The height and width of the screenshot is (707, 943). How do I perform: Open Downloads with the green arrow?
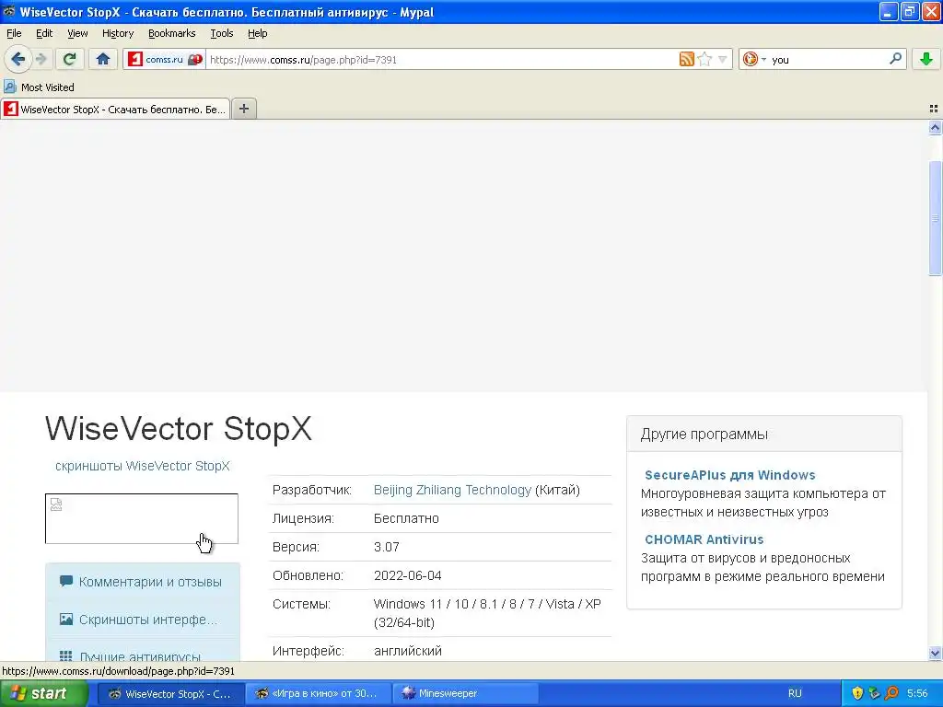pyautogui.click(x=926, y=59)
